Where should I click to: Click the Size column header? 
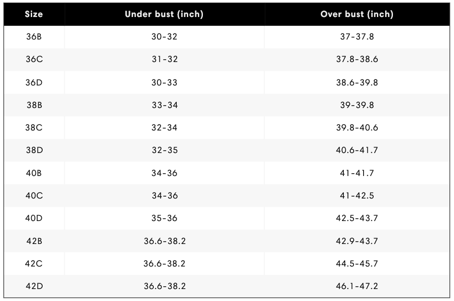click(x=34, y=14)
